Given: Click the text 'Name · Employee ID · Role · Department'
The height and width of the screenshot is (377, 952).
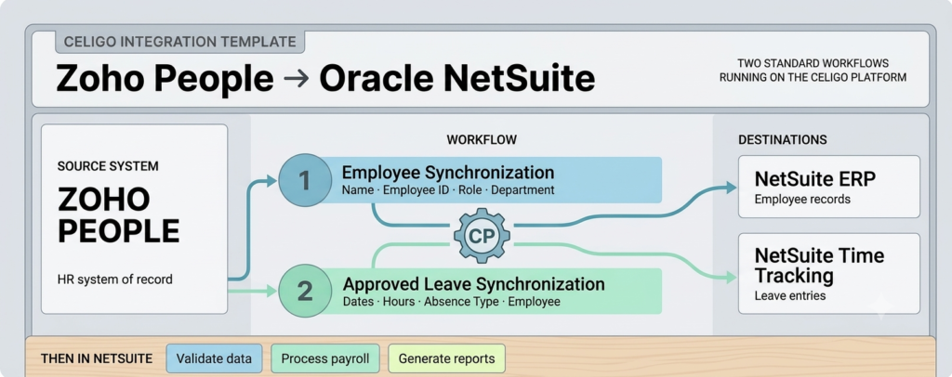Looking at the screenshot, I should [448, 190].
